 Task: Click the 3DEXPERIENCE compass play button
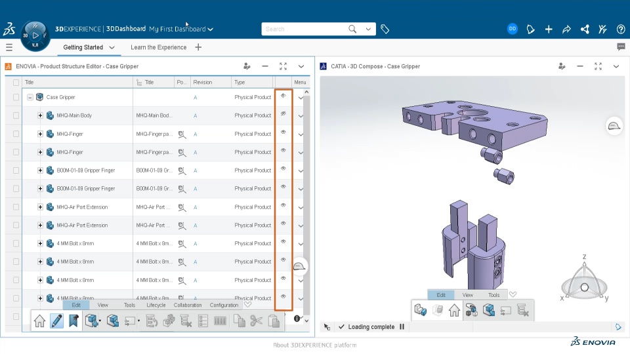coord(35,35)
